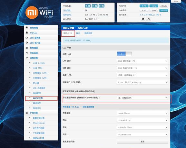Click the 内存空闲 link
Screen dimensions: 186x148
(x=67, y=15)
